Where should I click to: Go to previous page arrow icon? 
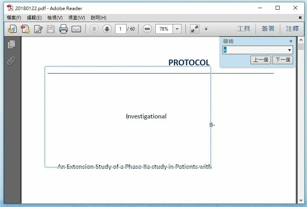tap(94, 29)
